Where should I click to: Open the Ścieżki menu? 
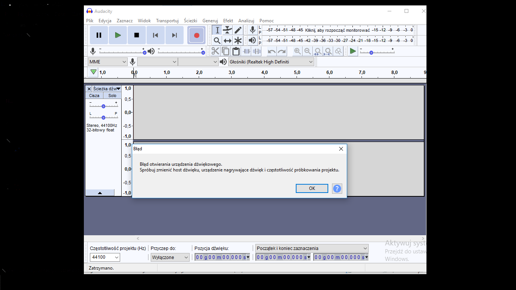tap(190, 21)
